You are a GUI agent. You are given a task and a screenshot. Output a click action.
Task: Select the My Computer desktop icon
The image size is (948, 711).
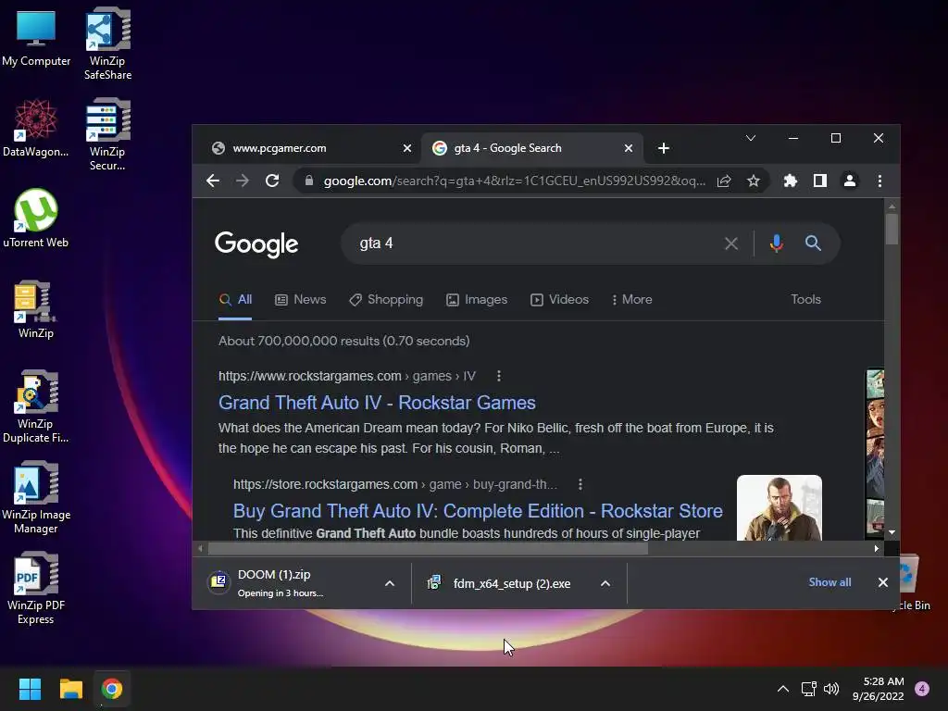coord(36,37)
